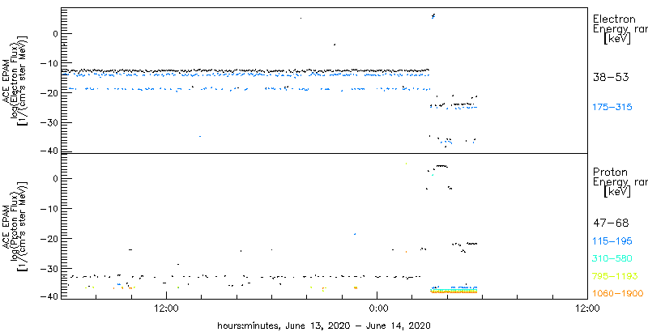Click the 38-53 electron energy legend label
Screen dimensions: 648x332
point(611,77)
